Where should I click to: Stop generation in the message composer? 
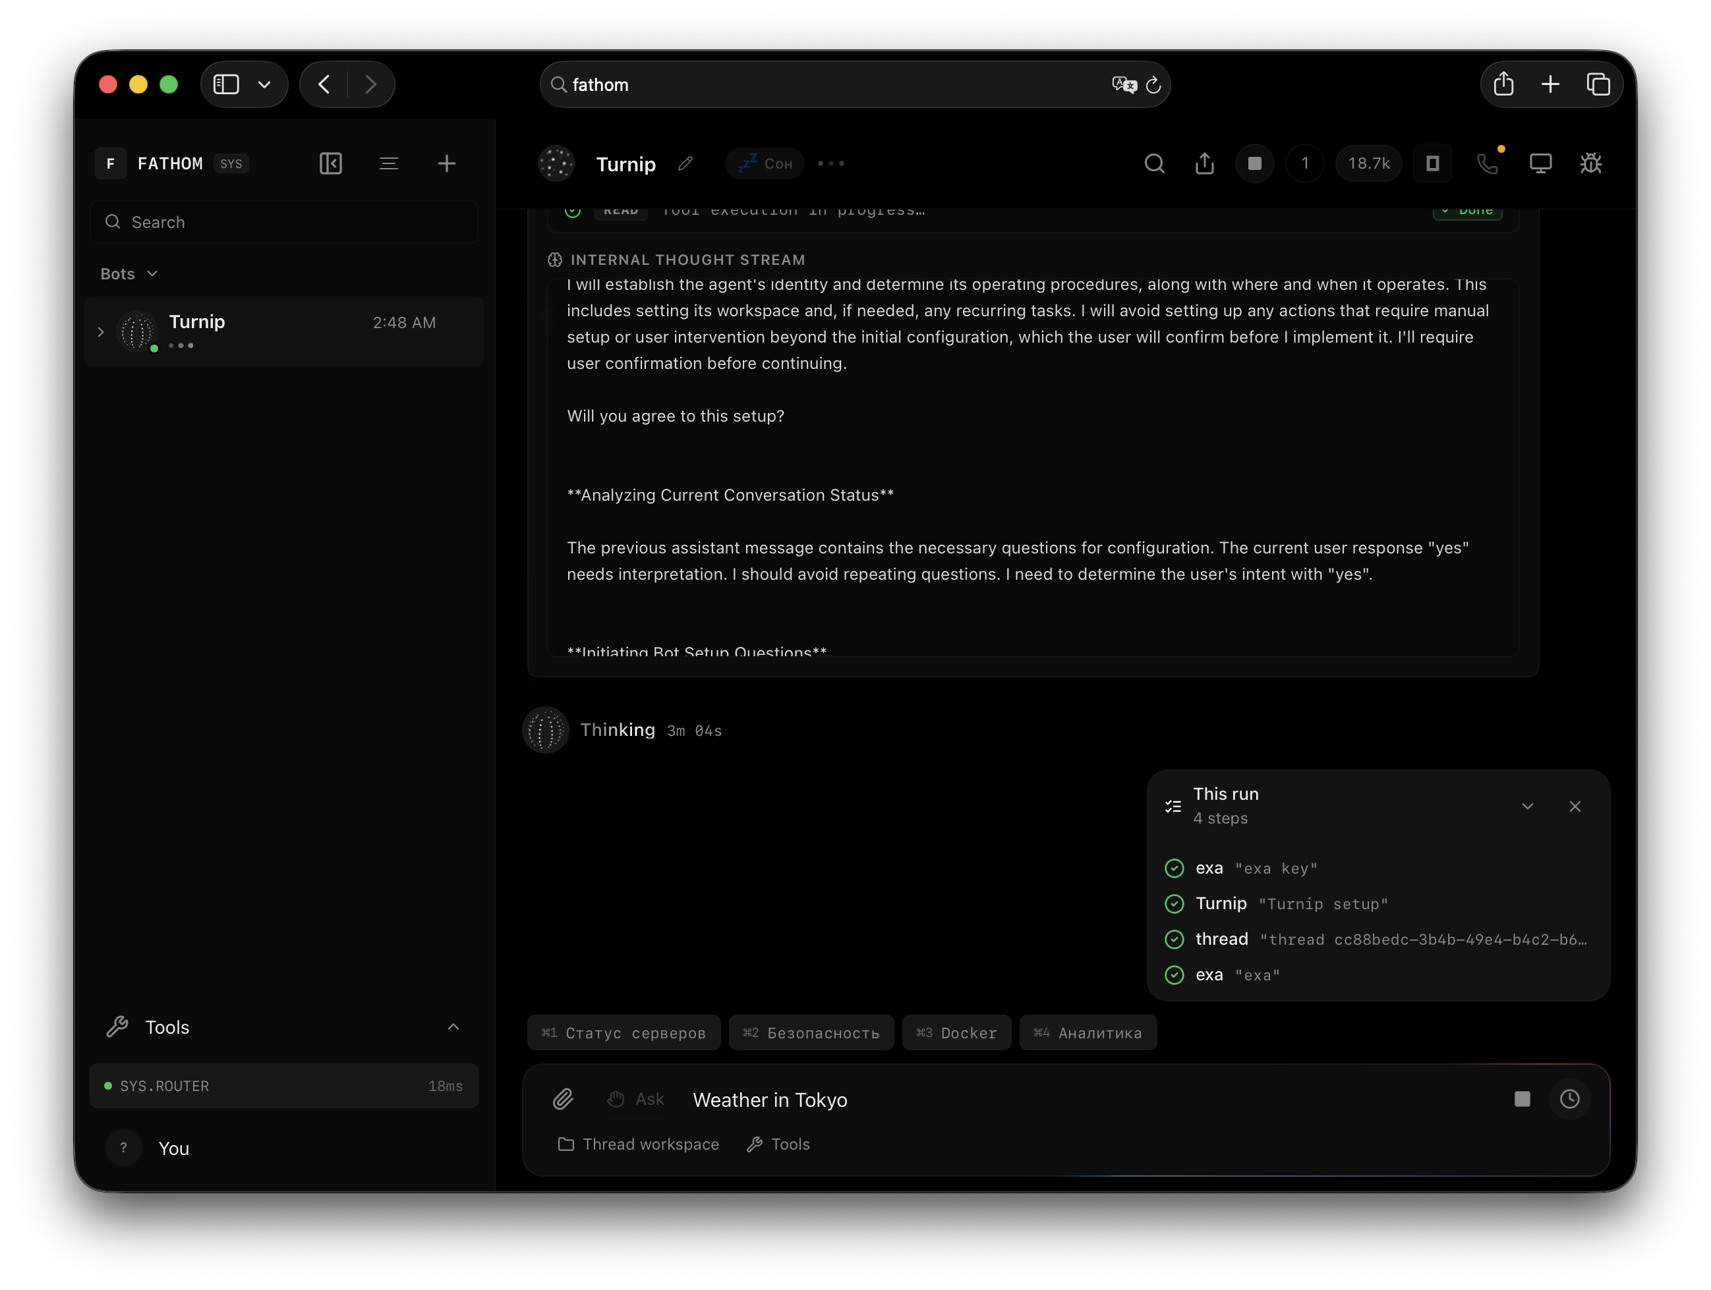pyautogui.click(x=1521, y=1099)
